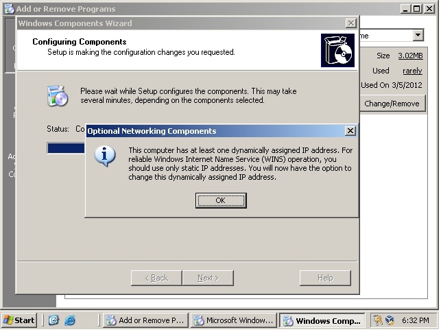Close the Add or Remove Programs window

[x=429, y=9]
